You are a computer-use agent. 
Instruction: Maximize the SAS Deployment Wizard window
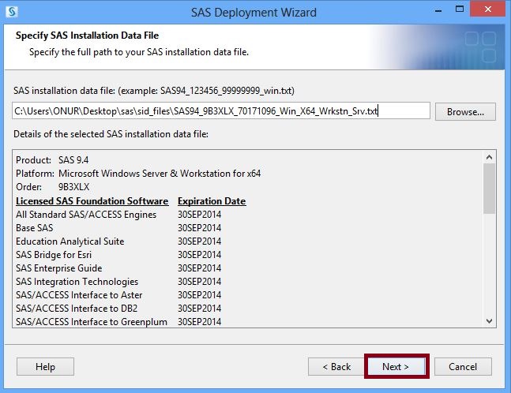[460, 9]
